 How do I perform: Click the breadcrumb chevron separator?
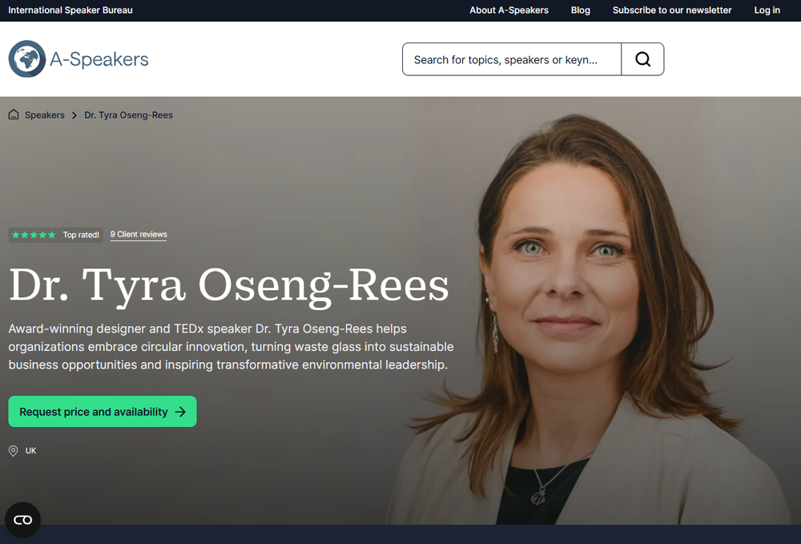click(x=74, y=115)
